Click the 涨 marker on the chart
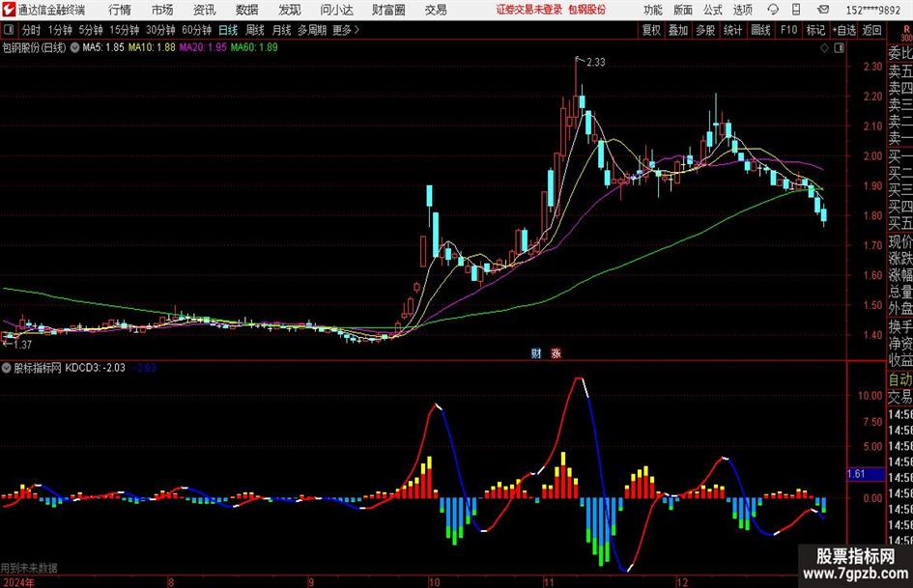 point(556,352)
